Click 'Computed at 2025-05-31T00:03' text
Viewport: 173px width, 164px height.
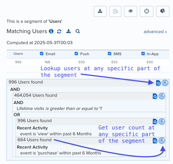pos(39,43)
